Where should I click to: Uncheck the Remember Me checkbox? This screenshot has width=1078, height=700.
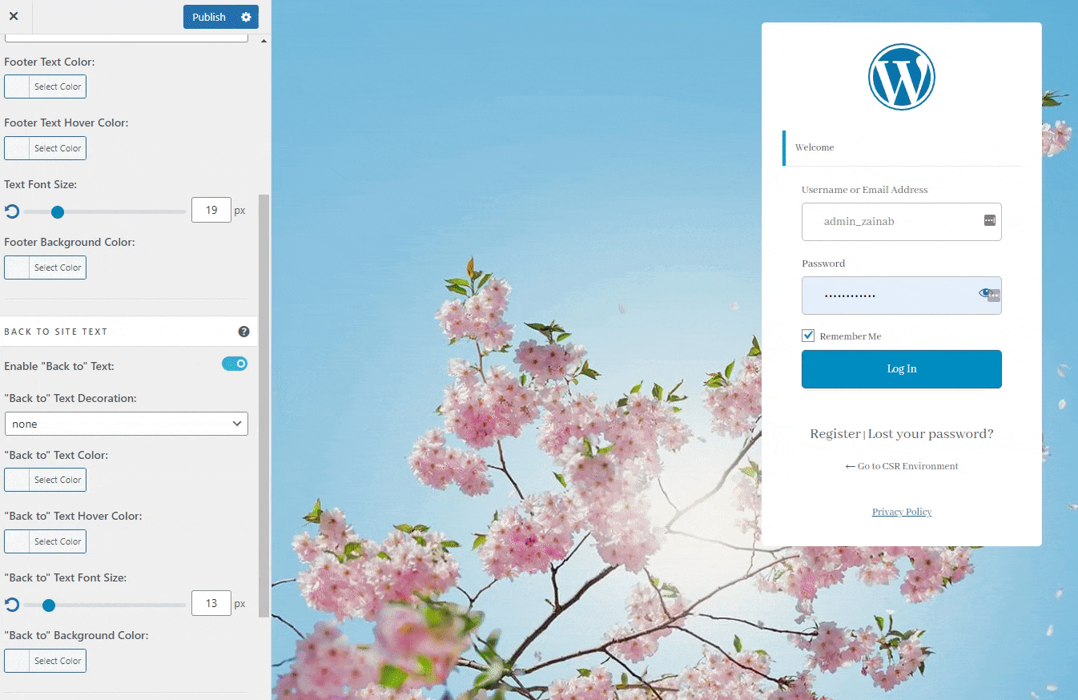[808, 336]
